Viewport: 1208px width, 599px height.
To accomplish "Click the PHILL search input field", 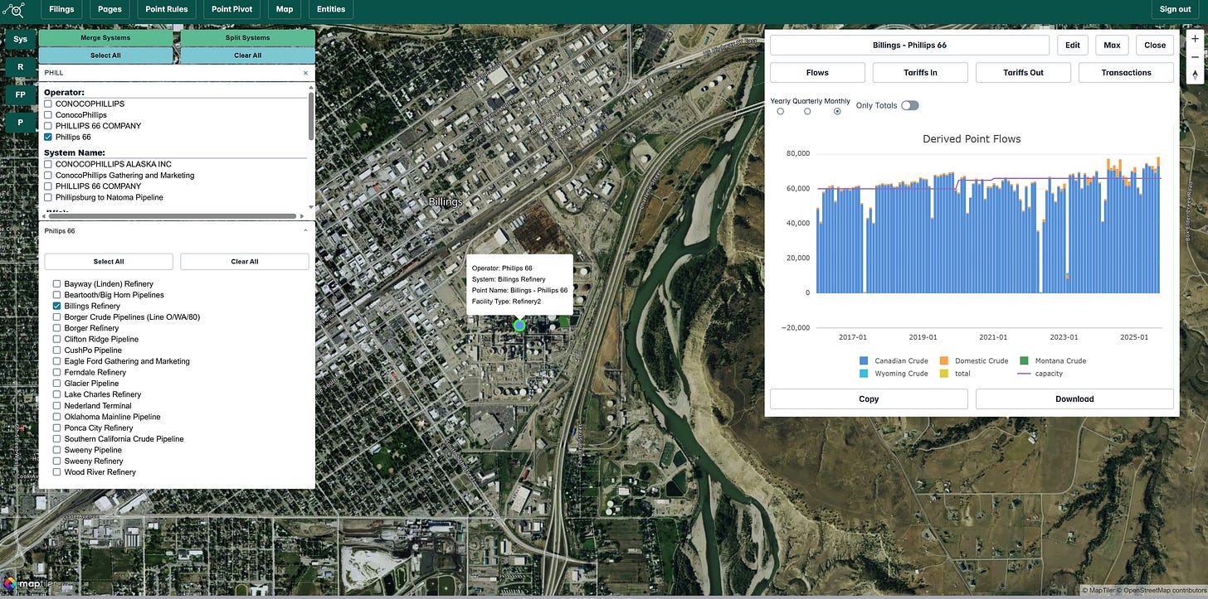I will click(170, 73).
